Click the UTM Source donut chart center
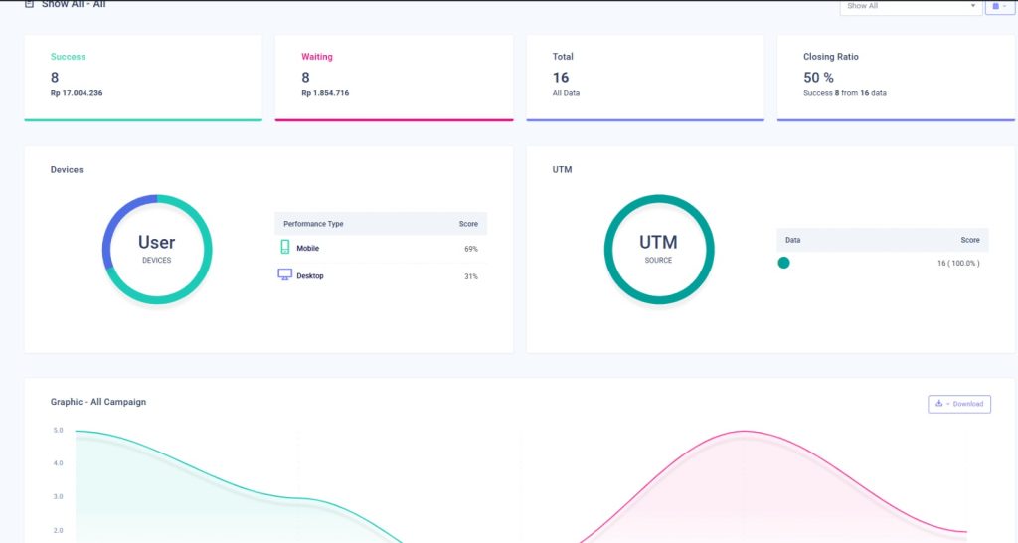 point(658,249)
